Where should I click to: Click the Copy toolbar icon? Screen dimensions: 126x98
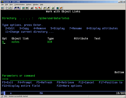[7, 8]
